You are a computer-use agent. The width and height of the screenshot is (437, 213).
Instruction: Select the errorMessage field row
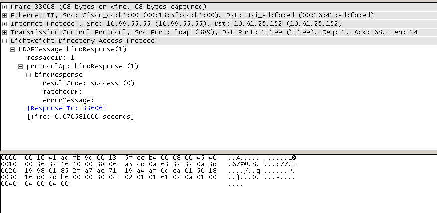click(68, 100)
